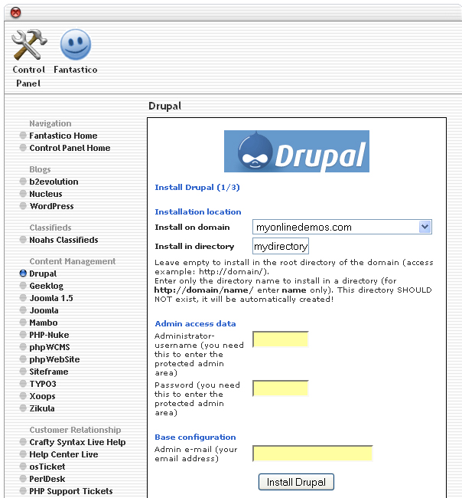Open Crafty Syntax Live Help
462x498 pixels.
(77, 442)
